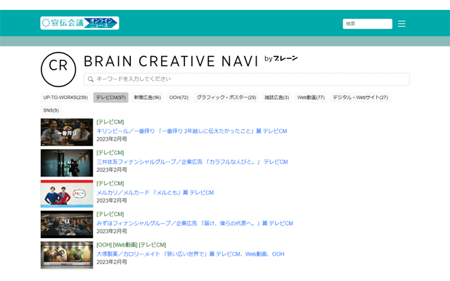This screenshot has width=450, height=281.
Task: Open the 大塚製薬 狭い広い世界で link
Action: (x=191, y=254)
